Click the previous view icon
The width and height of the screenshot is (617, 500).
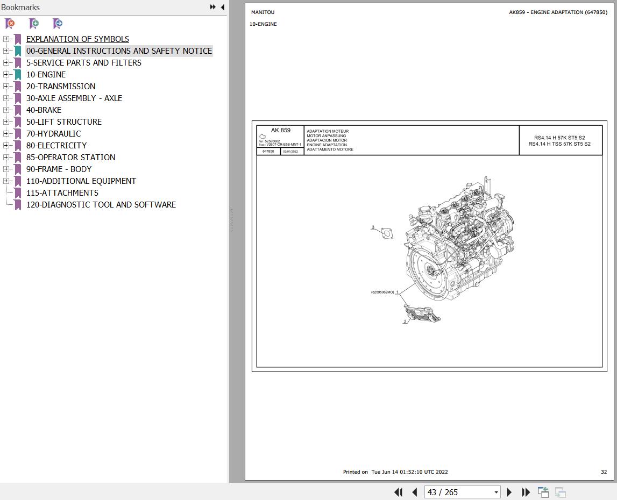543,492
